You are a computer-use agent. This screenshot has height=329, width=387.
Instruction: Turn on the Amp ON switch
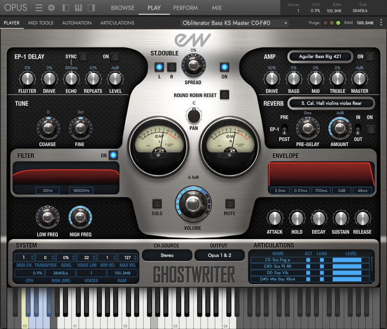click(369, 57)
